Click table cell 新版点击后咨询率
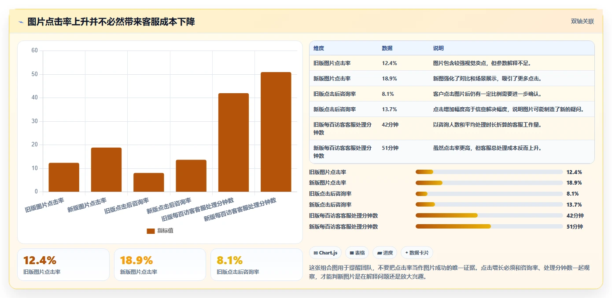612x298 pixels. click(335, 109)
